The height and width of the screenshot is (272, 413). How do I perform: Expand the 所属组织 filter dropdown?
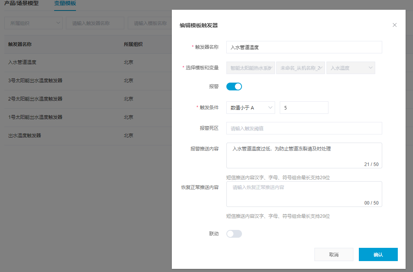[33, 23]
